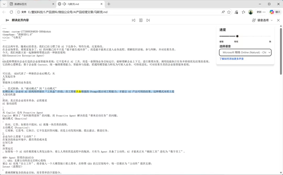Screen dimensions: 283x175
Task: Open the Microsoft 晓晓 voice dropdown
Action: click(245, 52)
